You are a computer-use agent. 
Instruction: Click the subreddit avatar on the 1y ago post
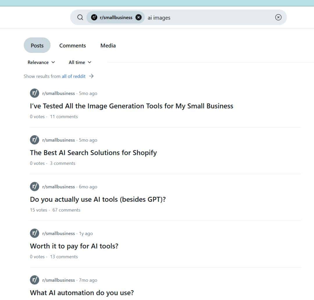pos(34,233)
